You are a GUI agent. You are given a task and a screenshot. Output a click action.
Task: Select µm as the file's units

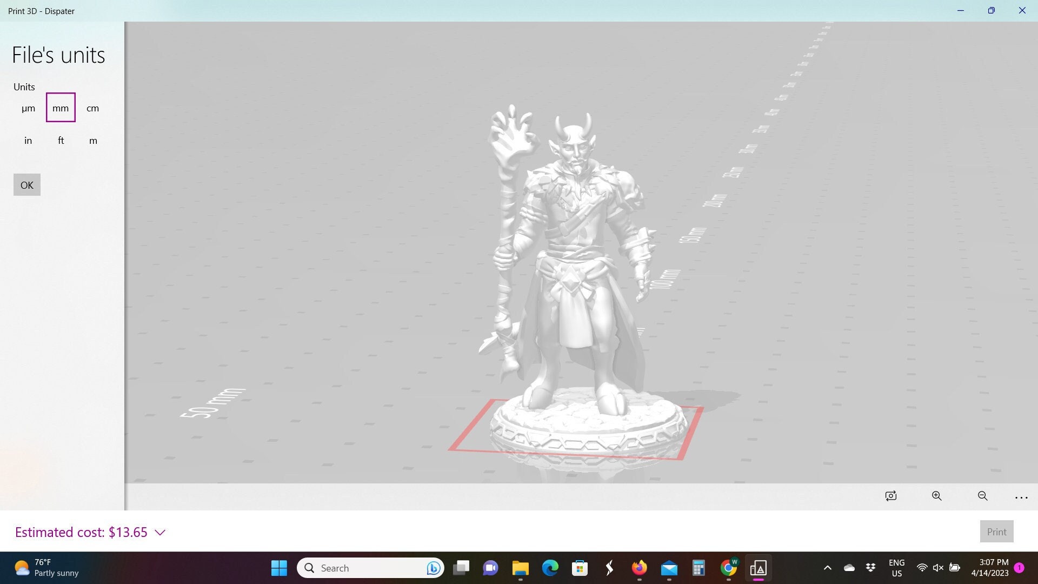tap(28, 108)
